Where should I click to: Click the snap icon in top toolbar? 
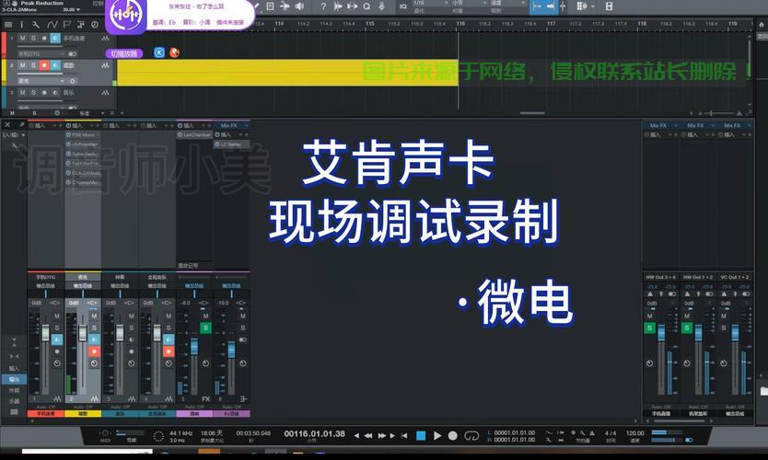(563, 6)
